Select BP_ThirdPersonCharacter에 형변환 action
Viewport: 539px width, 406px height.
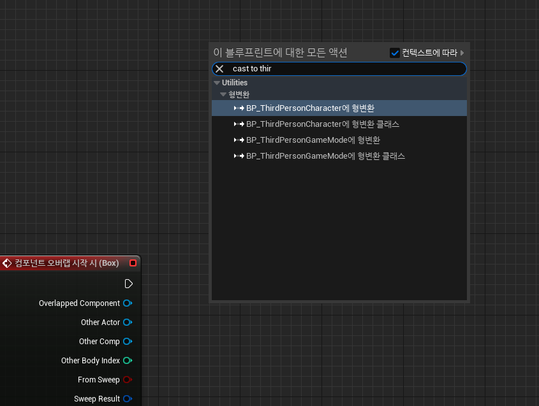[339, 108]
